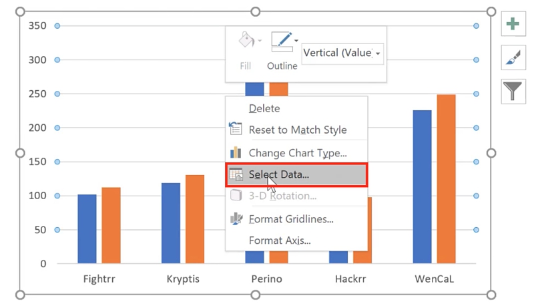The height and width of the screenshot is (306, 534).
Task: Click the Format Gridlines icon
Action: coord(236,219)
